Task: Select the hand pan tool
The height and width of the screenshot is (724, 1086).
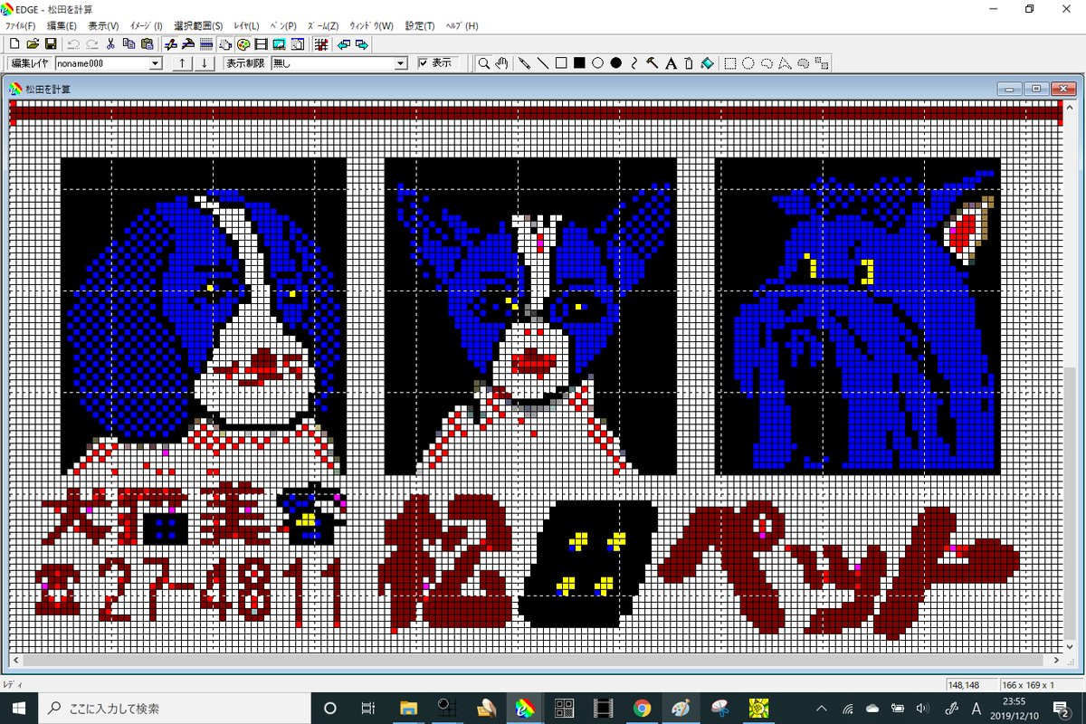Action: (x=501, y=63)
